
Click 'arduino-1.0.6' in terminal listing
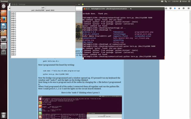[89, 32]
